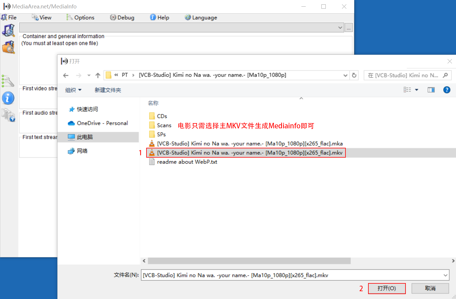Expand the address bar path history dropdown
Screen dimensions: 456x299
345,75
